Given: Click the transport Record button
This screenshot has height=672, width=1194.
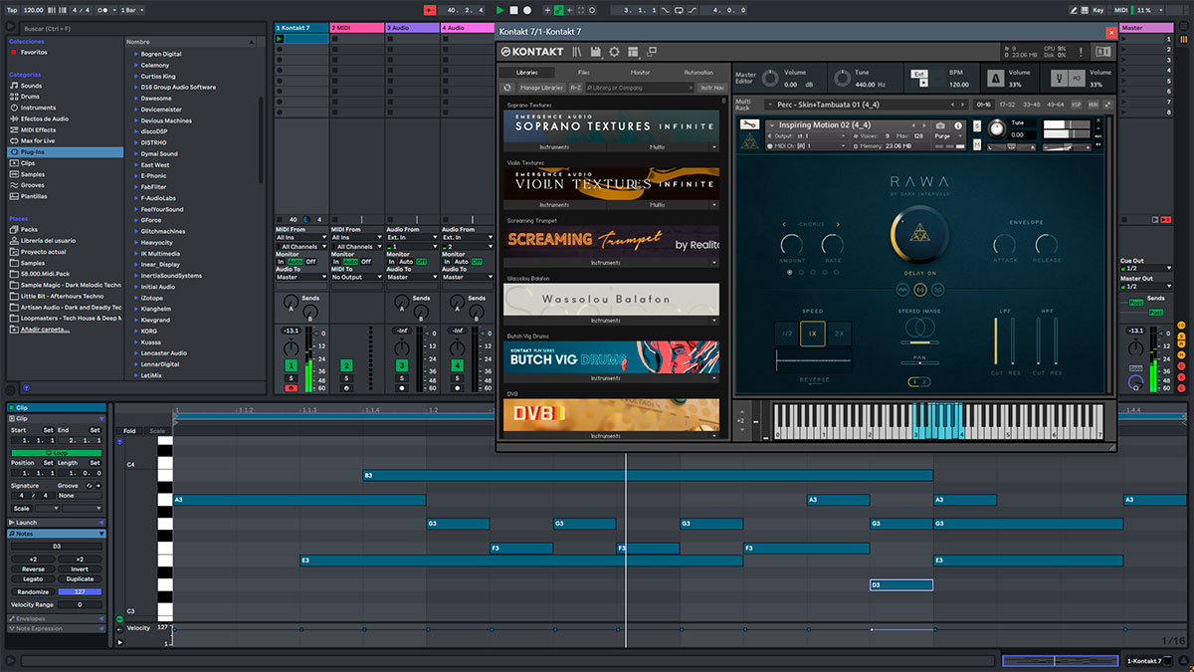Looking at the screenshot, I should [526, 10].
